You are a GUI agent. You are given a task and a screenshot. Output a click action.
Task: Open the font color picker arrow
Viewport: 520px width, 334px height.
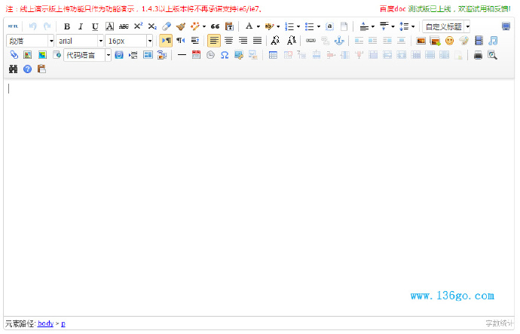[257, 26]
